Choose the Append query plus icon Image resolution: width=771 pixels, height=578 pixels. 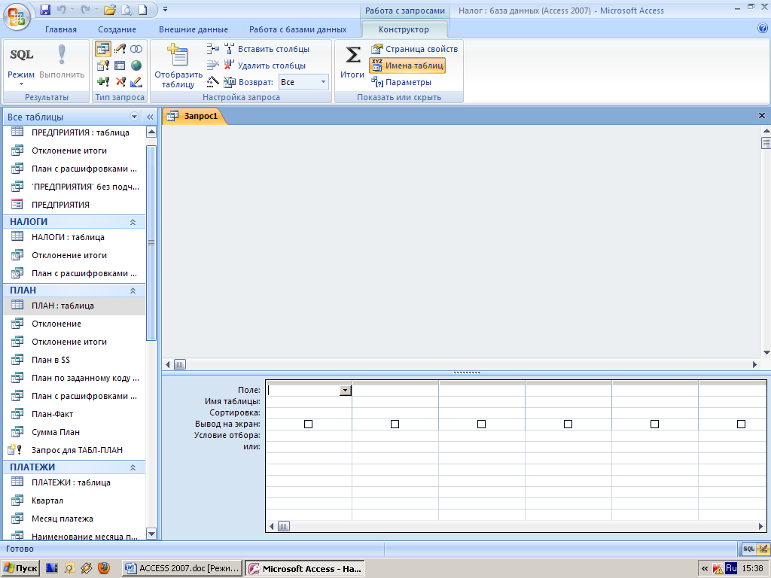click(103, 81)
